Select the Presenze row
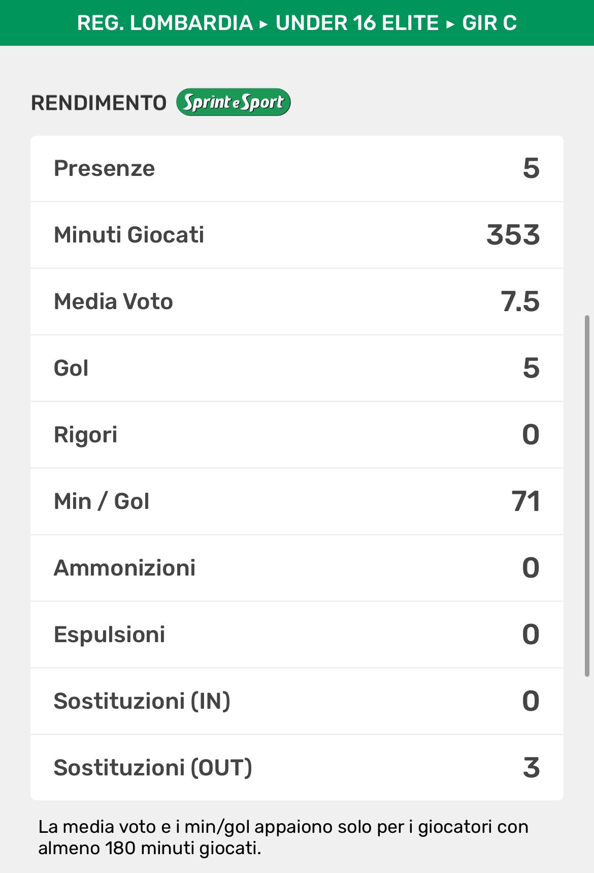Image resolution: width=594 pixels, height=873 pixels. pyautogui.click(x=296, y=169)
